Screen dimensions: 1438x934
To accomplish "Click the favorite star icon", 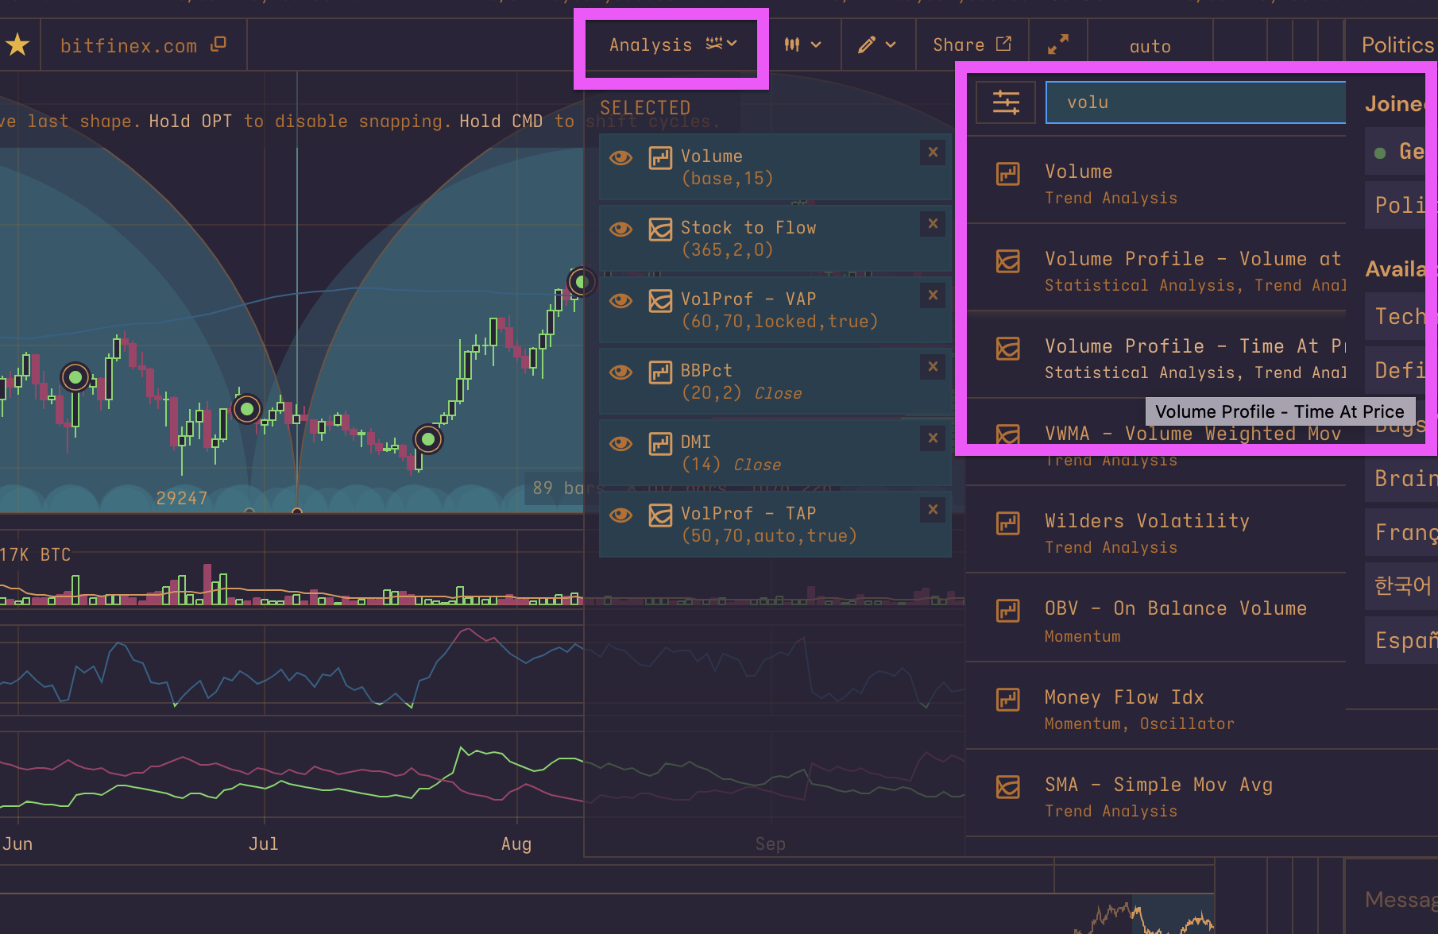I will coord(17,45).
